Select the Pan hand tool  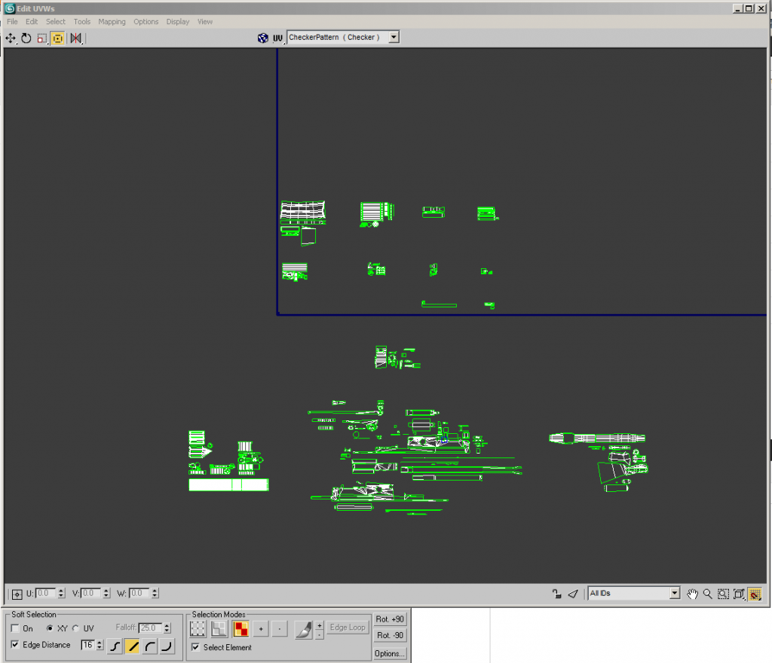coord(693,594)
